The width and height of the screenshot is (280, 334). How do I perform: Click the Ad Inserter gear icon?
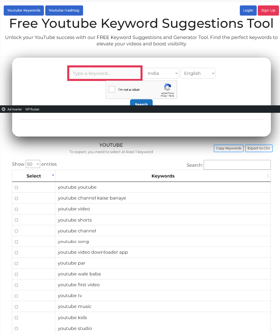[x=3, y=109]
